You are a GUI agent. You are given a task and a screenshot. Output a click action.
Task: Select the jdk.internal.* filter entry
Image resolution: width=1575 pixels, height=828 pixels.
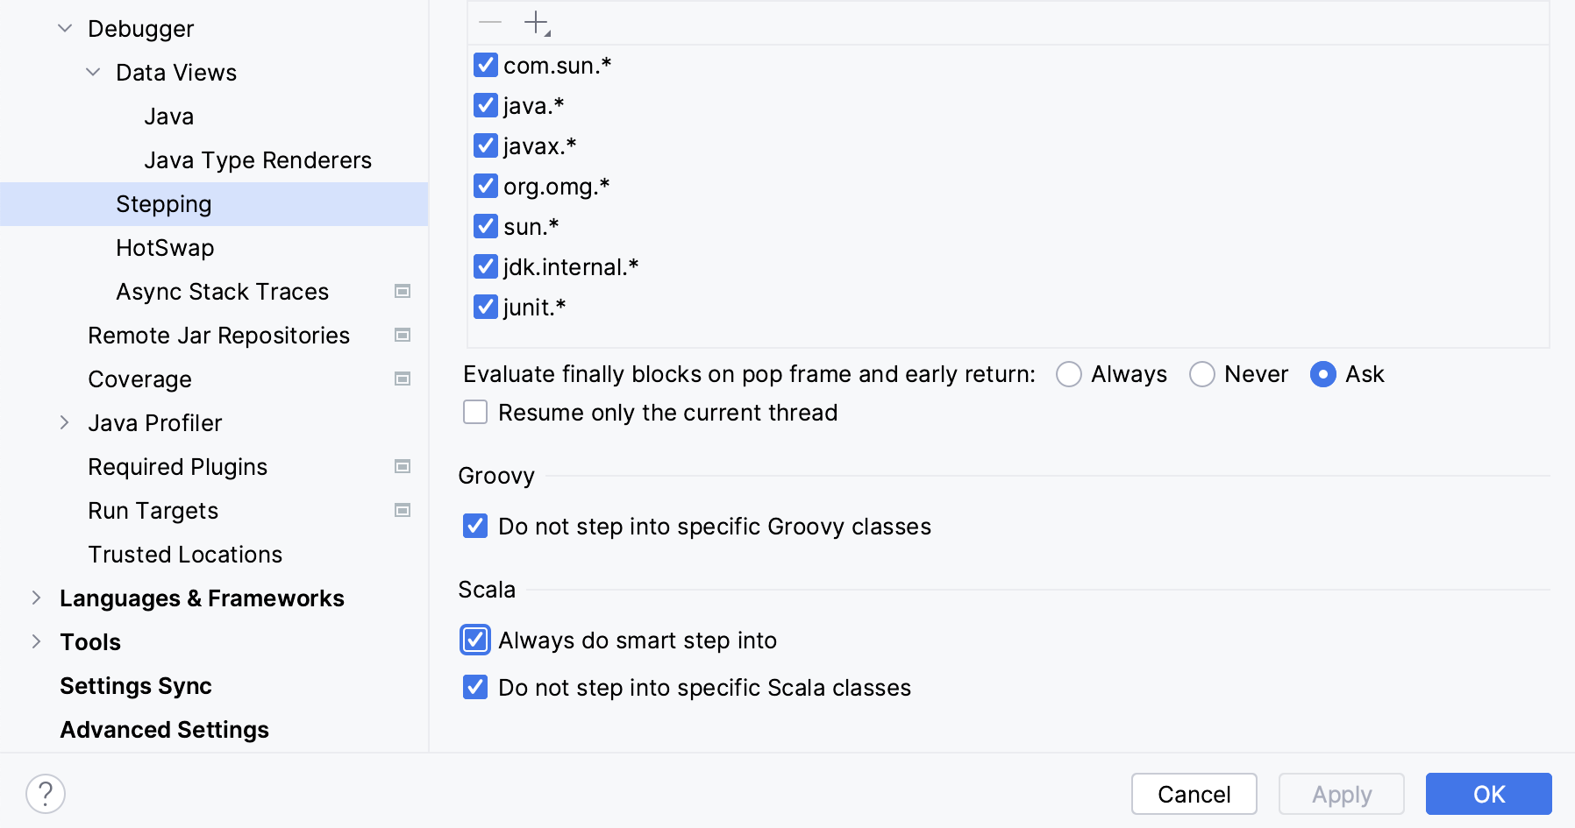tap(571, 267)
